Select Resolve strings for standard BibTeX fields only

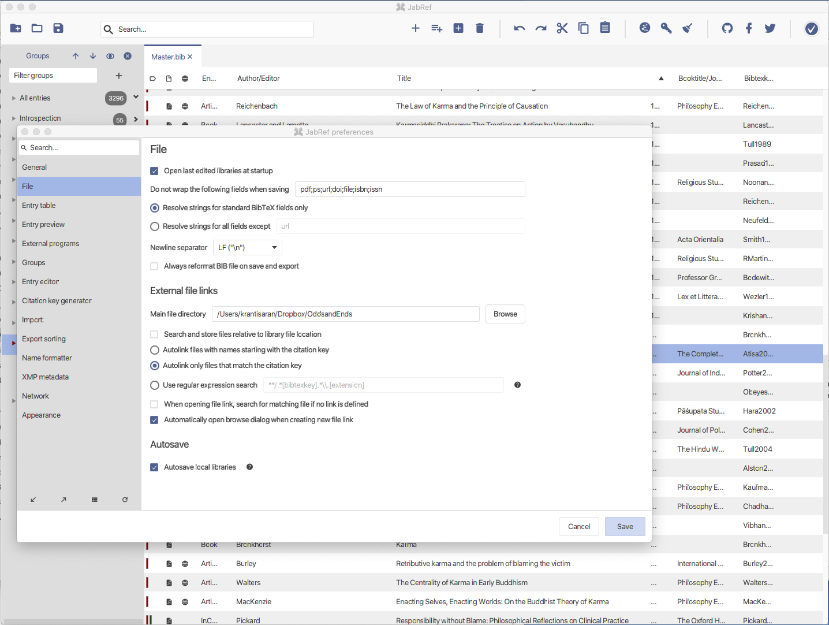155,208
